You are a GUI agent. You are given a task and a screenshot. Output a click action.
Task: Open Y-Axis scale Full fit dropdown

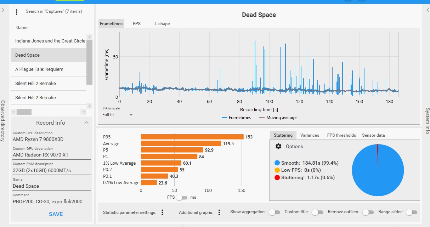point(117,115)
